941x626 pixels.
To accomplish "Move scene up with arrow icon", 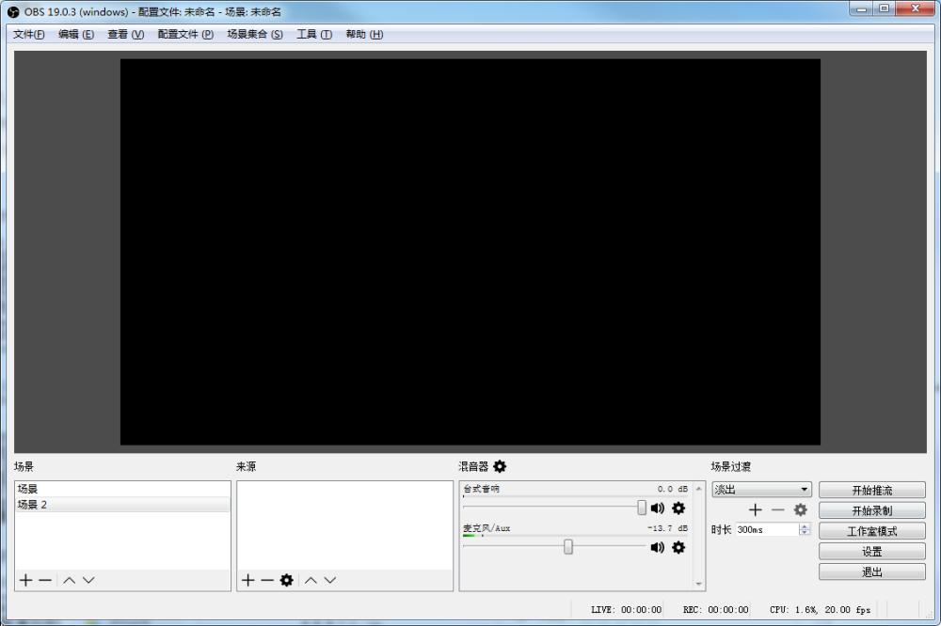I will (69, 580).
